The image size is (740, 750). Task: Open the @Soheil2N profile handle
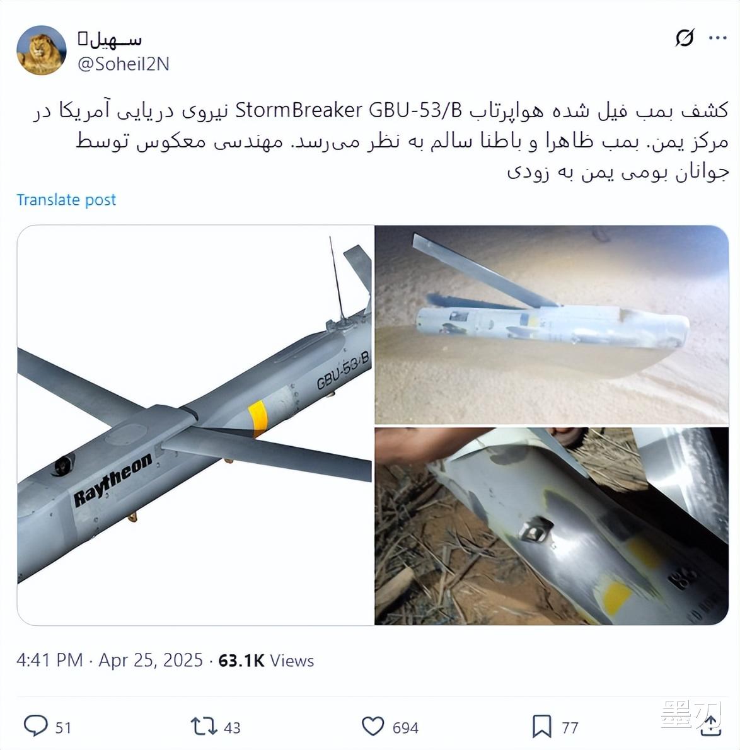tap(124, 64)
